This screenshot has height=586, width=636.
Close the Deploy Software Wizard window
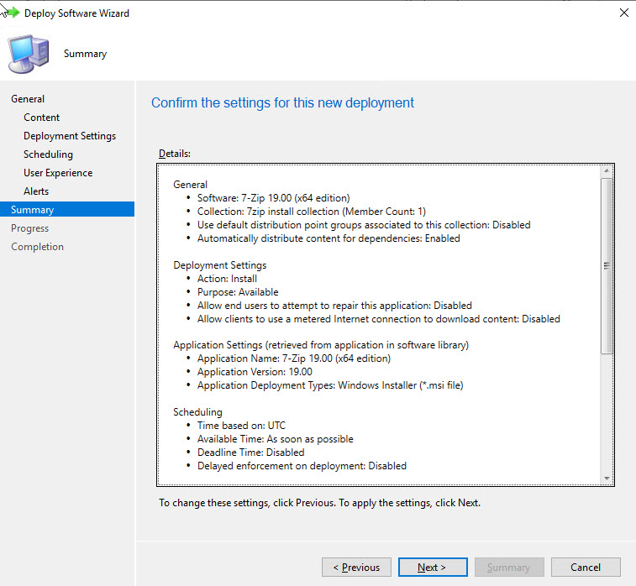pos(623,13)
